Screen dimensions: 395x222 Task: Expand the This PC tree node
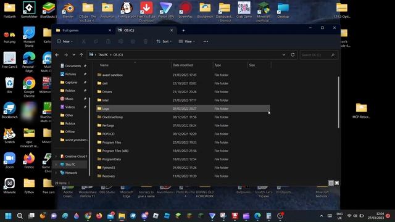(x=56, y=165)
